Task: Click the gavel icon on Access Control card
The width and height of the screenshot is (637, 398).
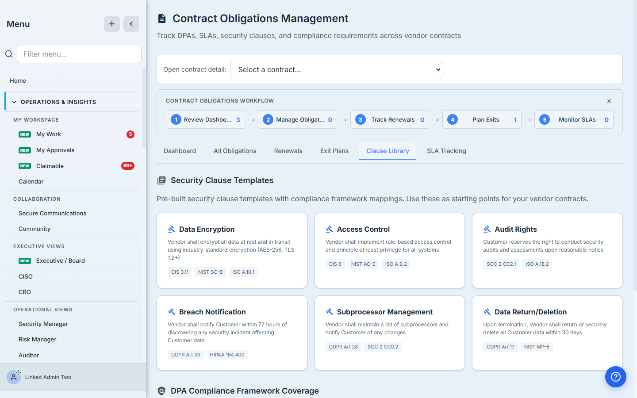Action: tap(329, 229)
